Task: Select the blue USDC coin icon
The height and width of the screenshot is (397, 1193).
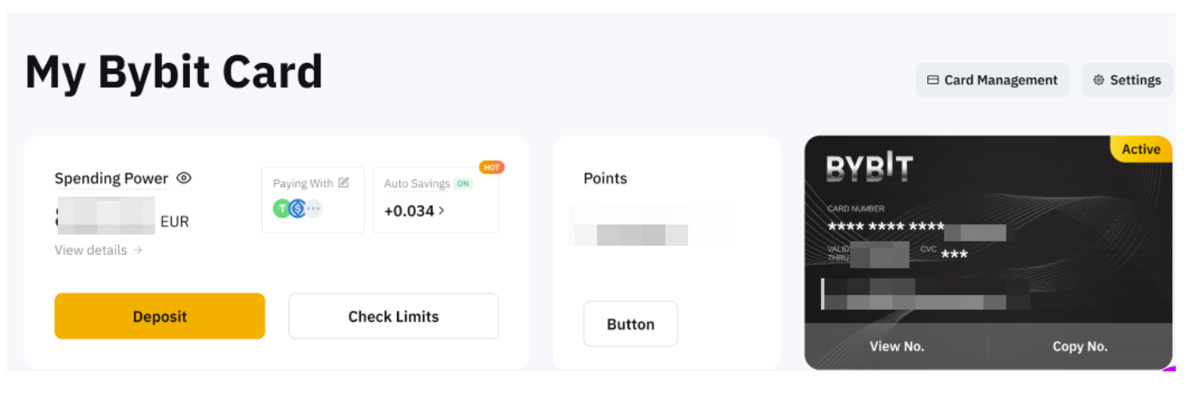Action: tap(298, 208)
